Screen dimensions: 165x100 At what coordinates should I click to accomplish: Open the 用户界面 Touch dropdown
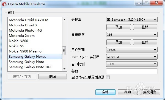click(132, 50)
